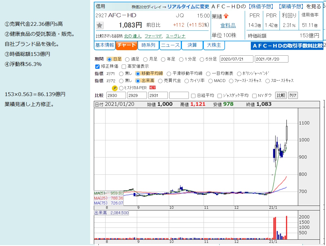Open the 【業績予想】 link
326x246 pixels.
(290, 7)
